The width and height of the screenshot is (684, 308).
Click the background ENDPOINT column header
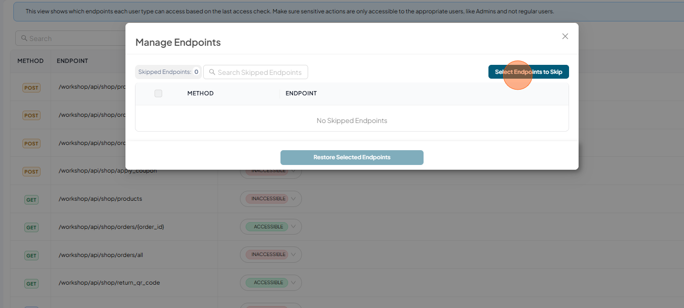point(73,61)
